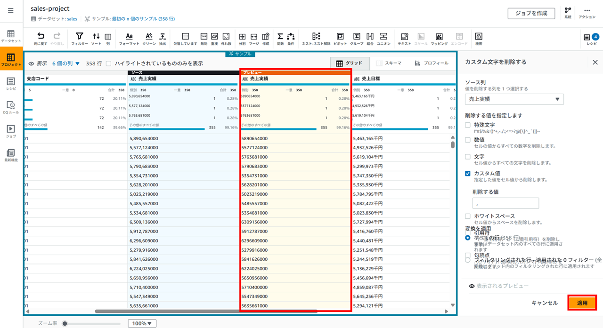Open the マッピング mapping tool
This screenshot has width=603, height=328.
pos(439,39)
